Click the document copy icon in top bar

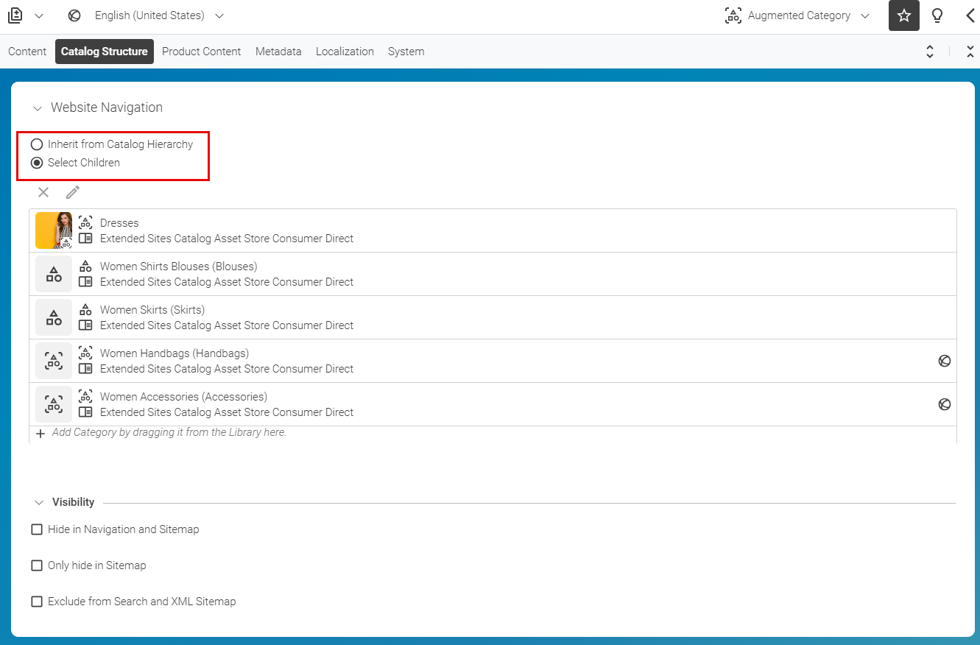point(15,15)
